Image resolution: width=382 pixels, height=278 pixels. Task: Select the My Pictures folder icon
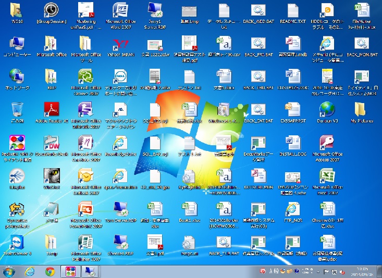pyautogui.click(x=361, y=110)
